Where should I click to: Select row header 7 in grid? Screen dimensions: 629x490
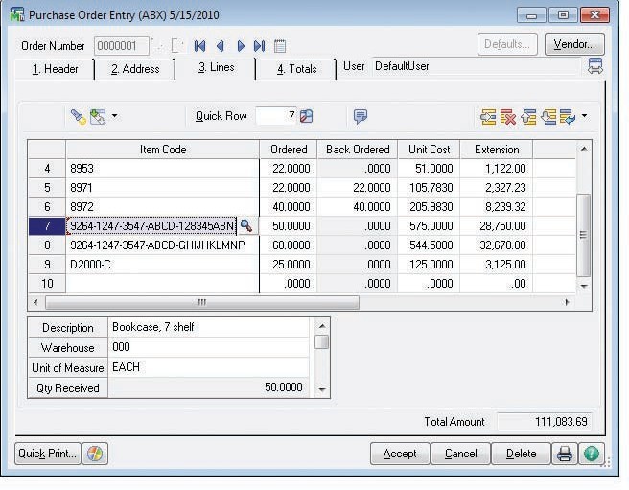[x=47, y=226]
